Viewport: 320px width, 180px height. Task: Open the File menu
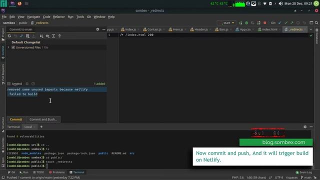pyautogui.click(x=4, y=16)
